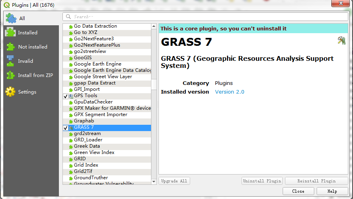Click the list scrollbar up arrow
Image resolution: width=353 pixels, height=199 pixels.
tap(154, 26)
